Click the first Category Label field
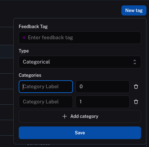 46,87
